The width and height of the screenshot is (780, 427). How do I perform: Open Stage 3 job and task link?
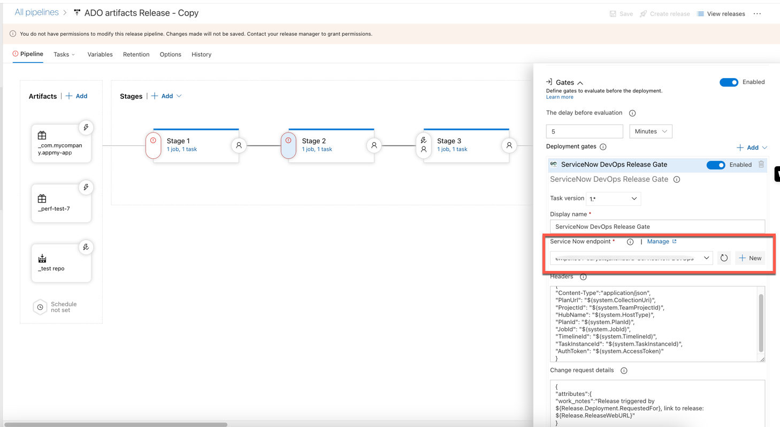pyautogui.click(x=452, y=150)
